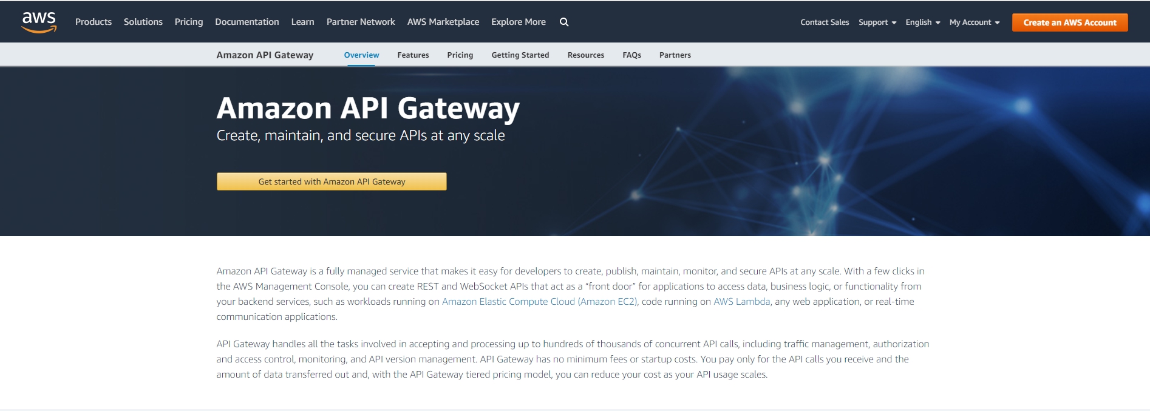Click the Amazon API Gateway hero heading
Viewport: 1150px width, 411px height.
point(368,109)
